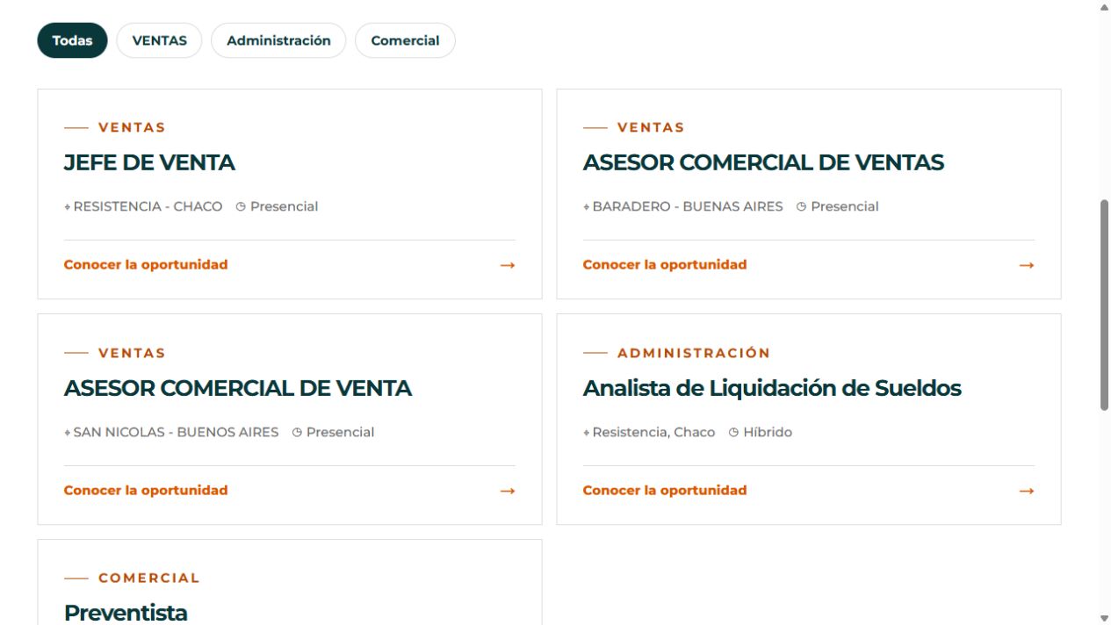Click the arrow icon in JEFE DE VENTA card
This screenshot has height=625, width=1111.
click(507, 265)
